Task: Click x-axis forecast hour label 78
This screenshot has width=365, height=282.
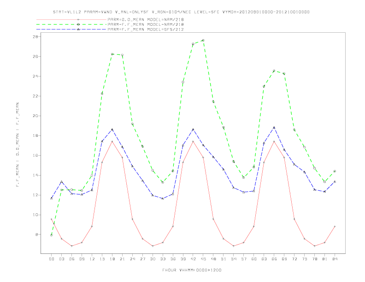Action: coord(314,259)
